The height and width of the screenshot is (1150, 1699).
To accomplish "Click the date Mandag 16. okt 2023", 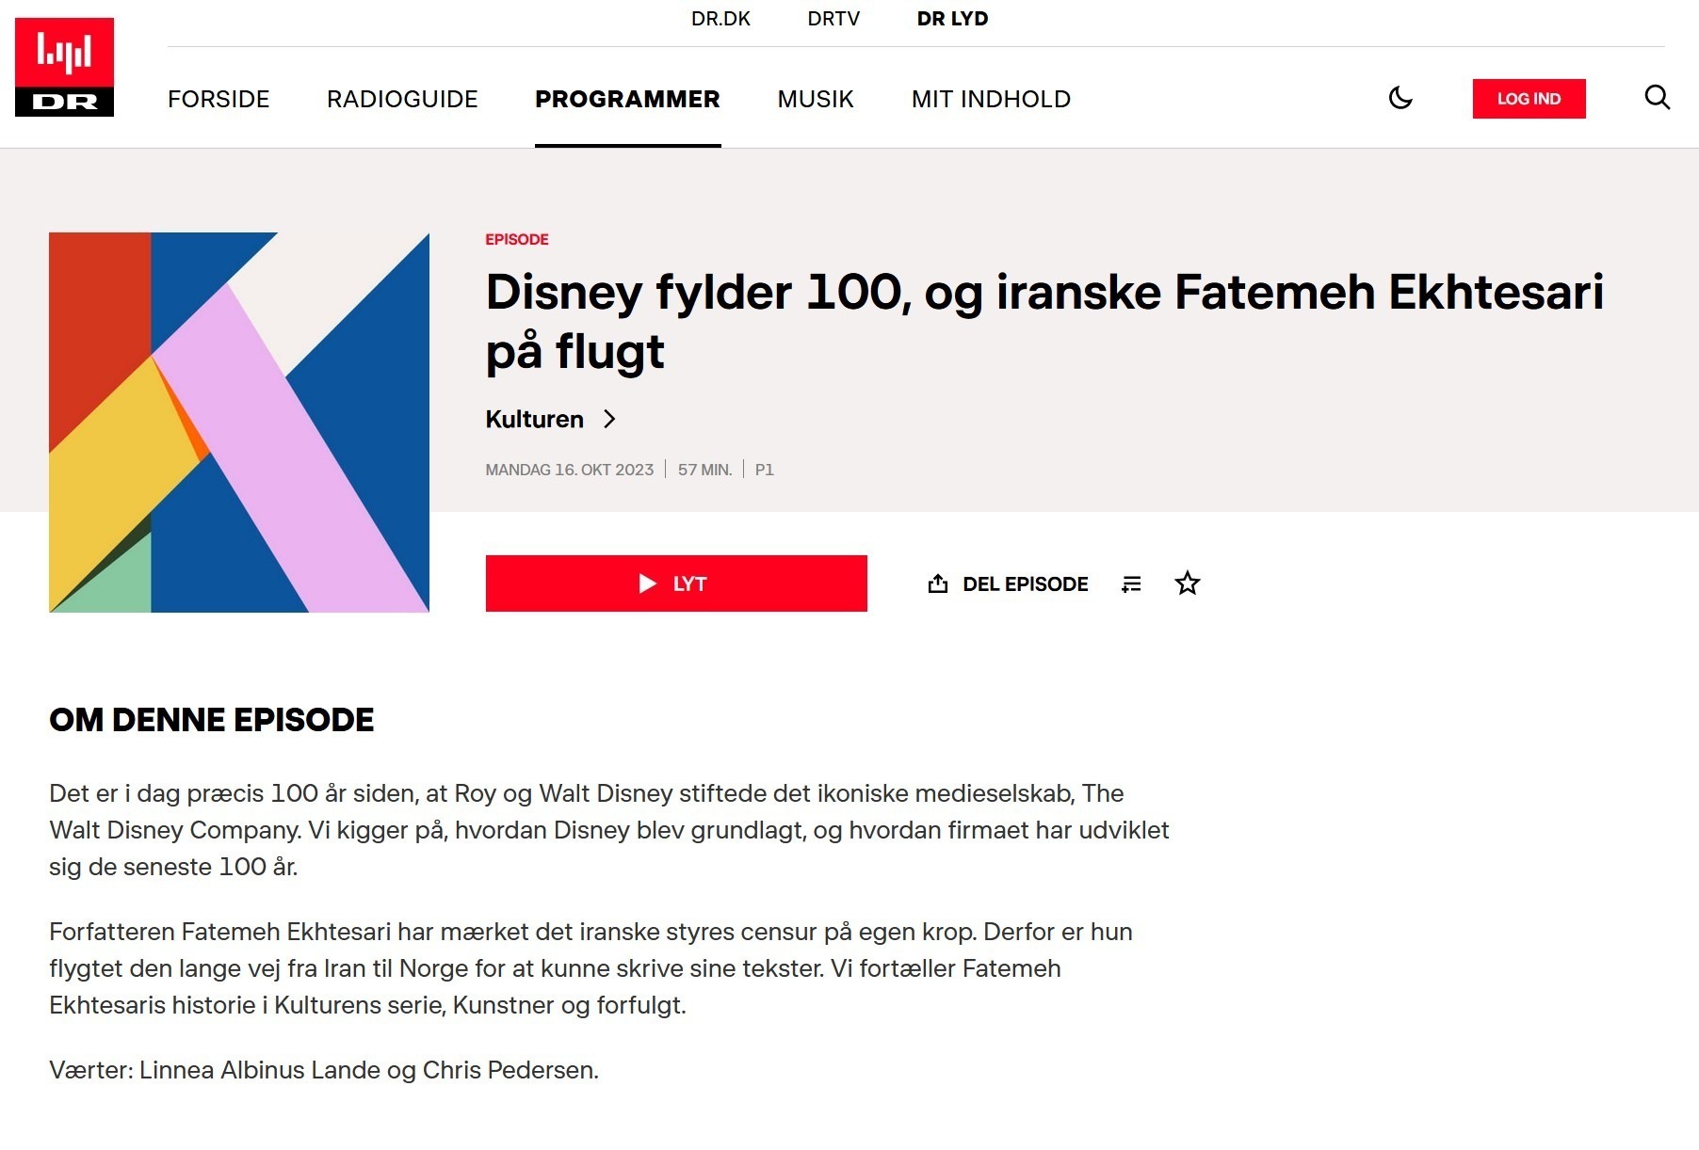I will coord(569,470).
